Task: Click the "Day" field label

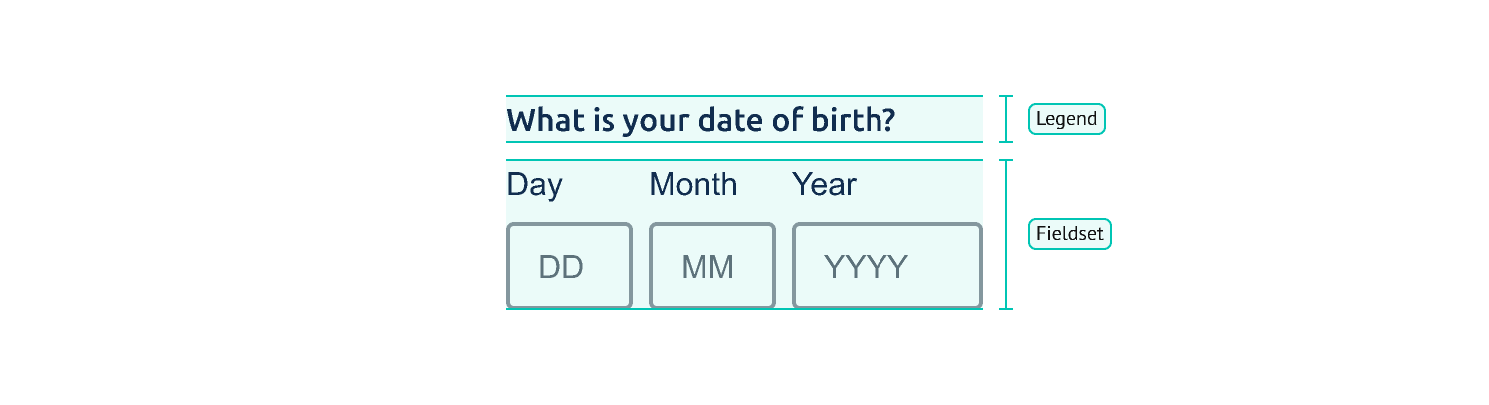Action: point(534,185)
